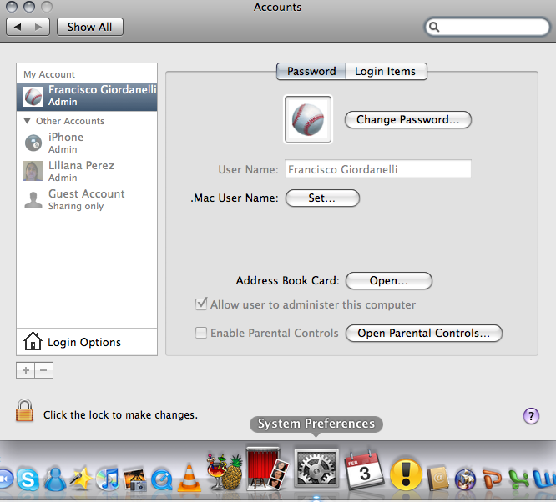556x502 pixels.
Task: Click the User Name text field
Action: point(378,169)
